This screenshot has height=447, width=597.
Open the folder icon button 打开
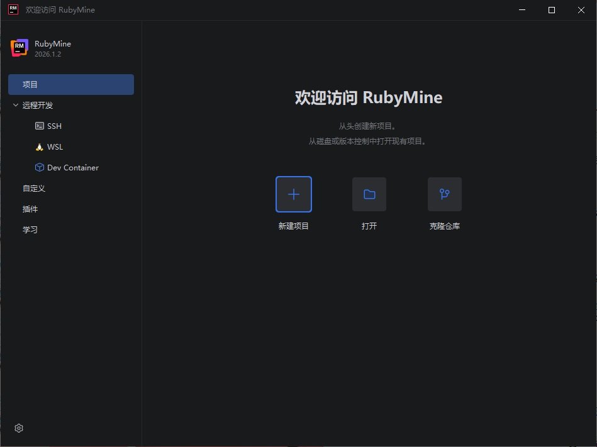tap(369, 194)
